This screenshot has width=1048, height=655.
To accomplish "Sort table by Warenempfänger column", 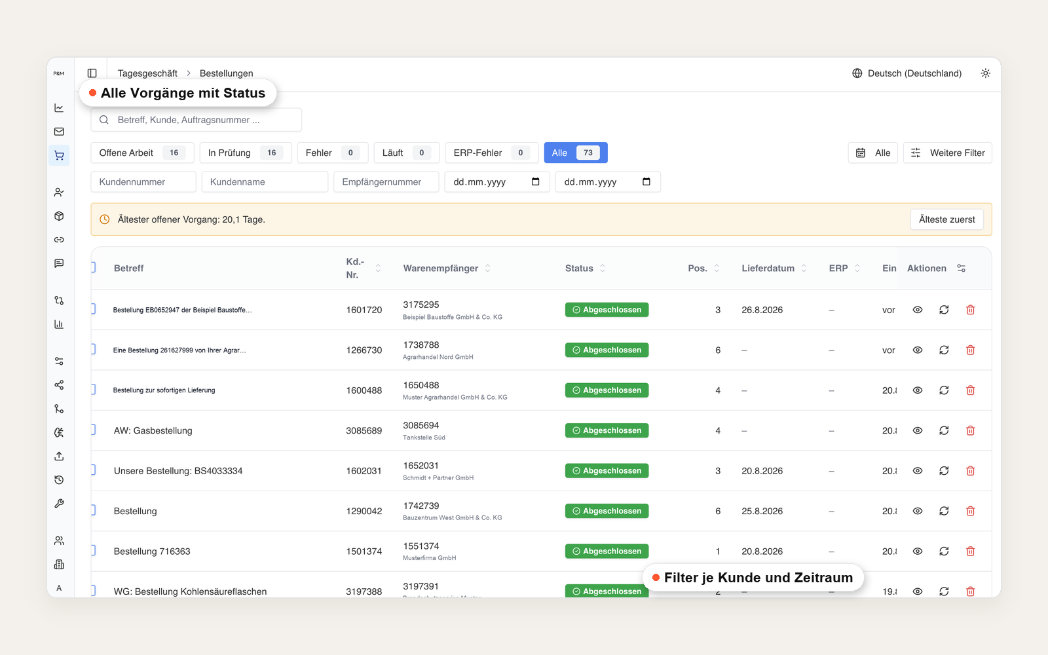I will pos(447,268).
